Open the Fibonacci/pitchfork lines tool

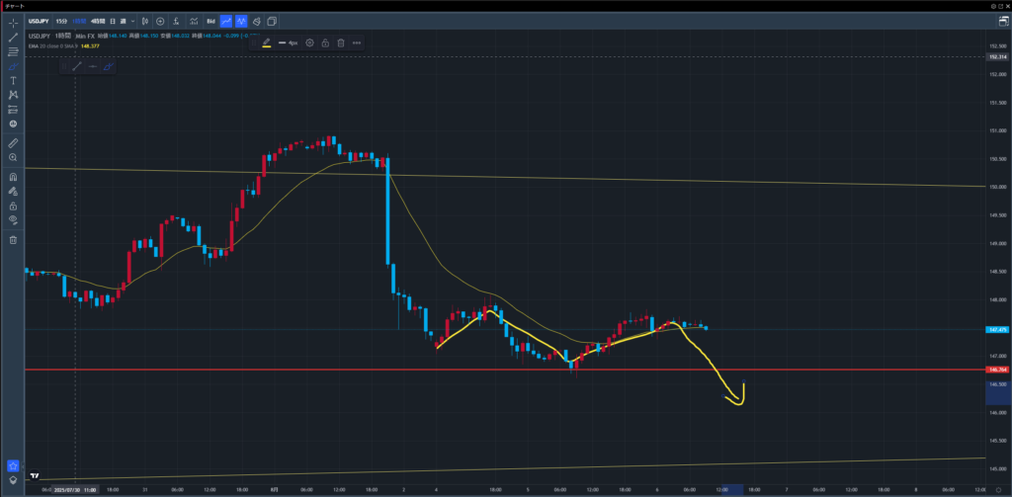coord(13,51)
